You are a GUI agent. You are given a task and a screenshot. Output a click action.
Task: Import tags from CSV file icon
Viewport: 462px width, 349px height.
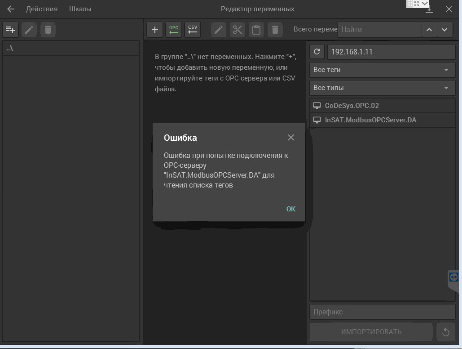tap(193, 30)
